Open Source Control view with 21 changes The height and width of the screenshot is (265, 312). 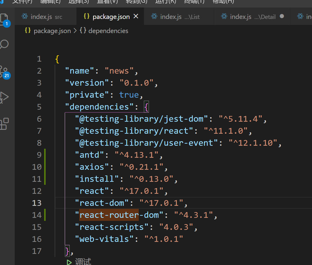(4, 72)
